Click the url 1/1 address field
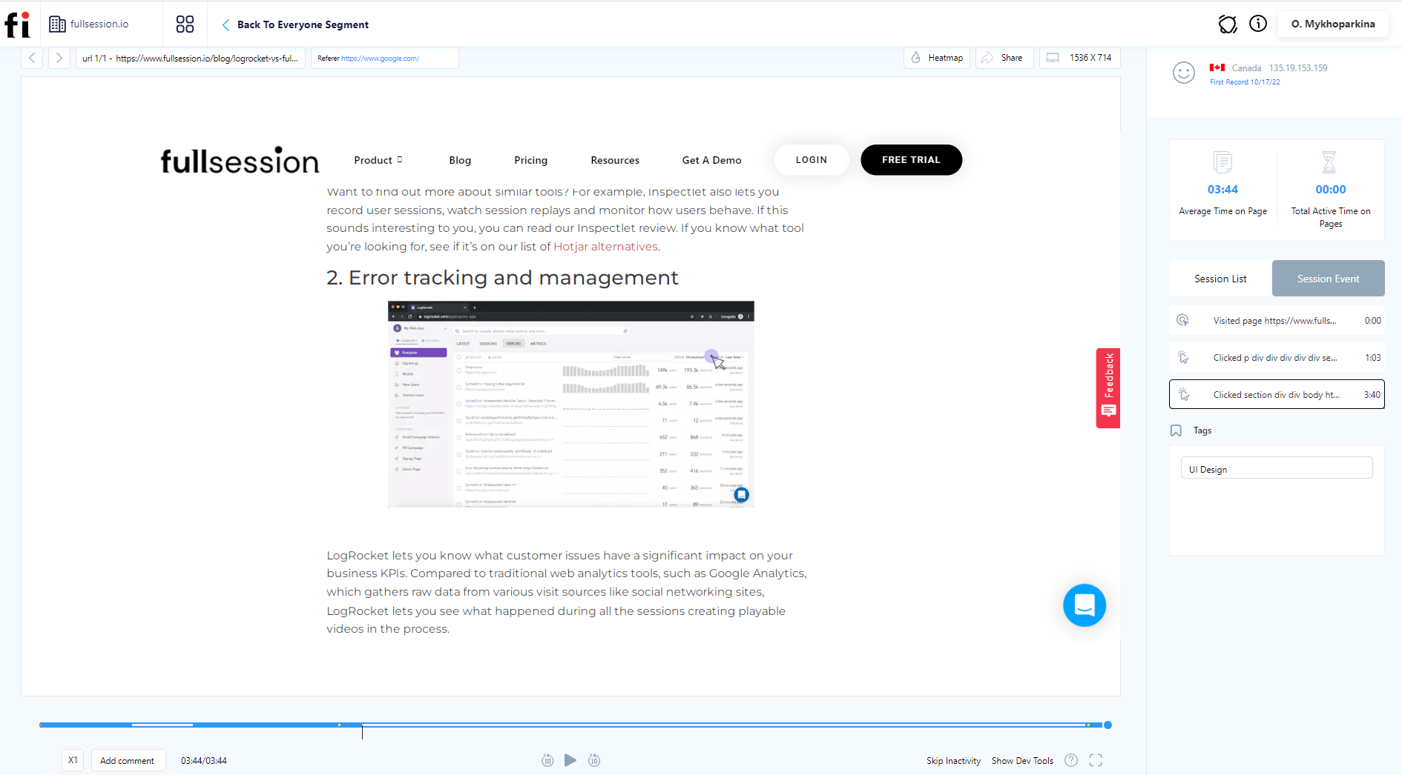This screenshot has width=1402, height=775. pos(191,58)
